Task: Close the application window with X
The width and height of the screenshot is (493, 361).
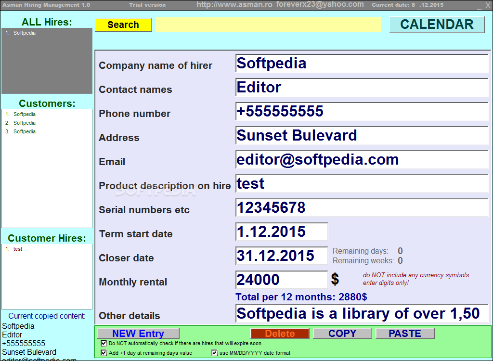Action: coord(488,5)
